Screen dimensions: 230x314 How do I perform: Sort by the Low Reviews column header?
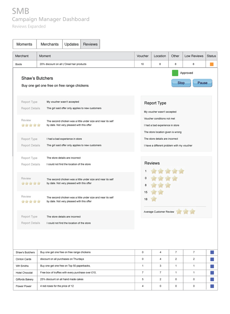coord(194,56)
